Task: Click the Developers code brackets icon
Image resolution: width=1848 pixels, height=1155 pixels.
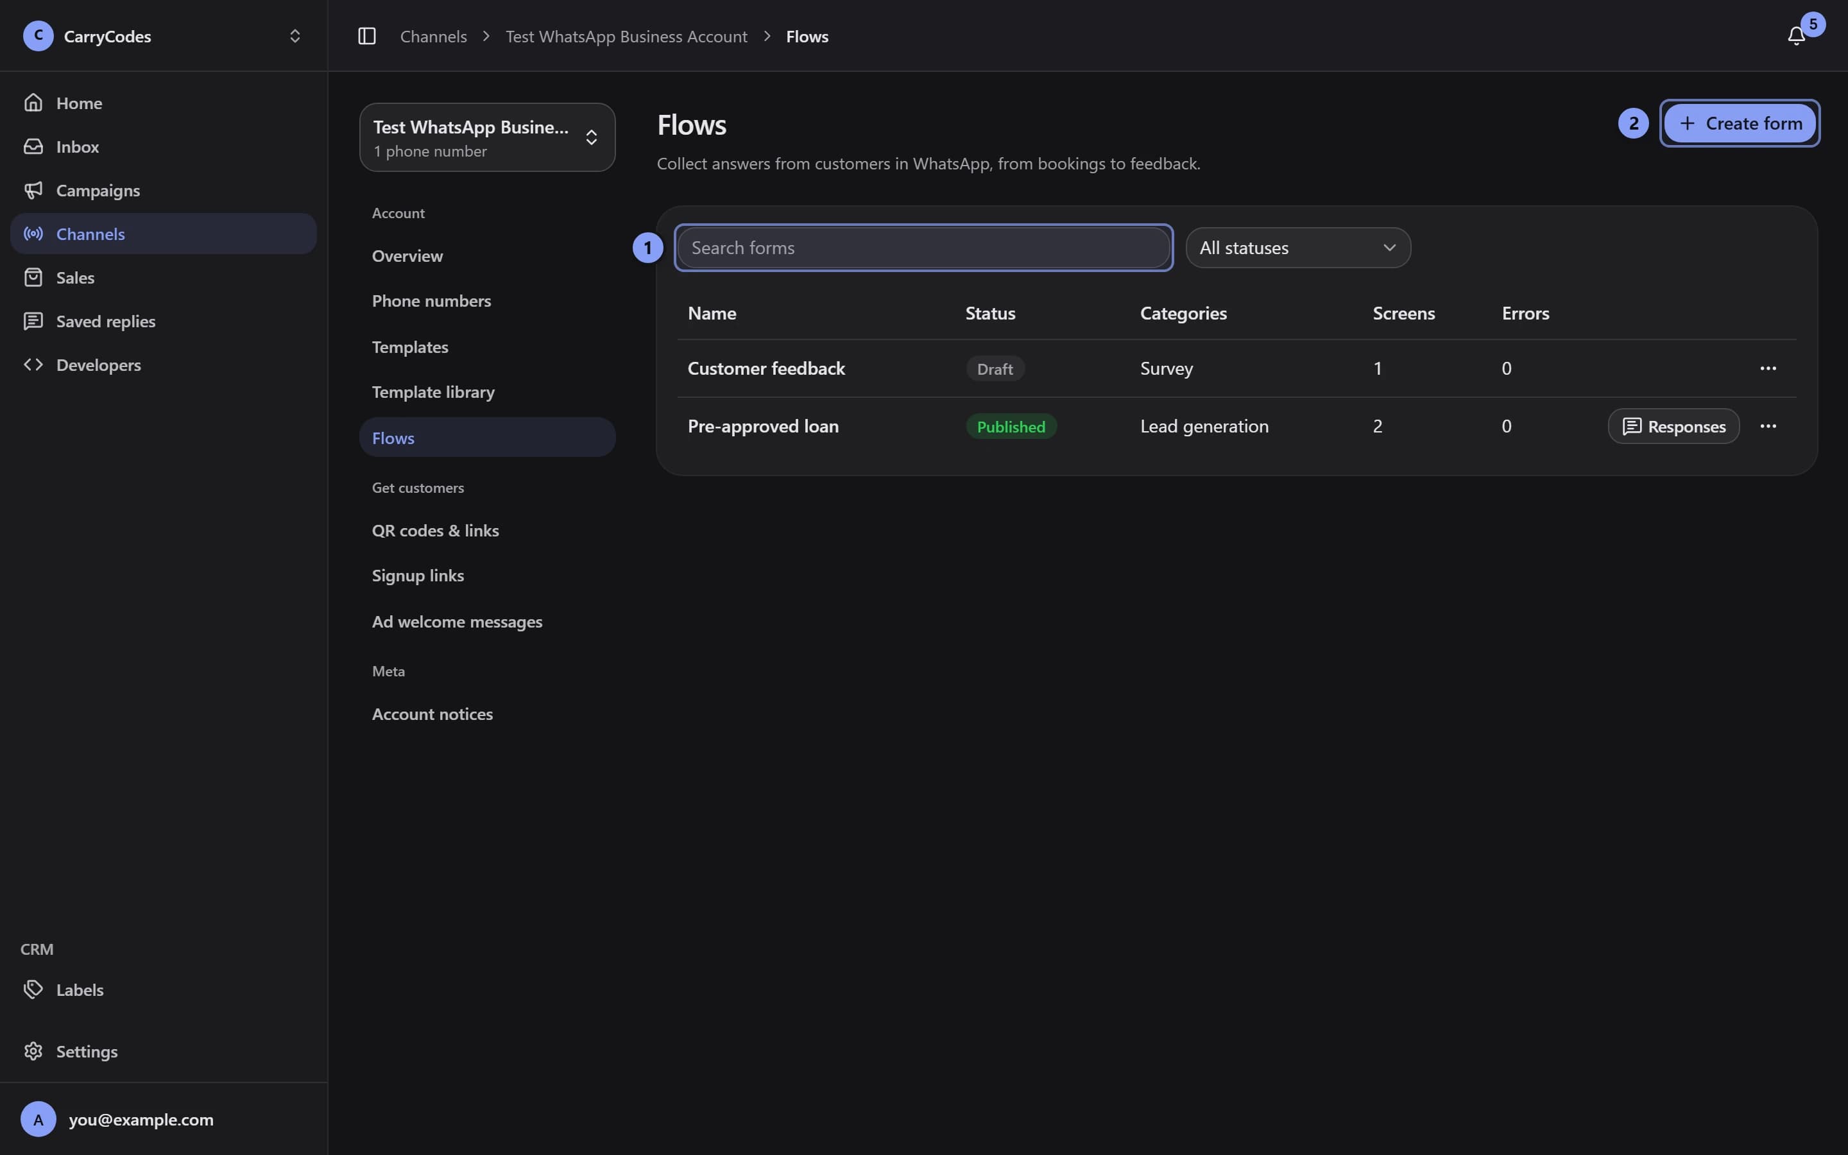Action: 33,364
